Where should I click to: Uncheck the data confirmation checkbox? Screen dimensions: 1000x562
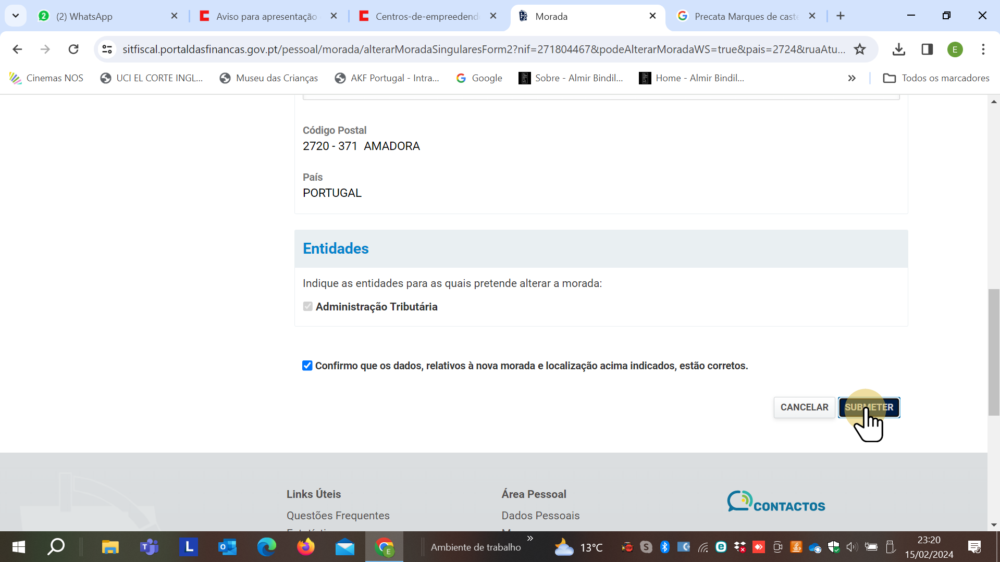point(307,366)
